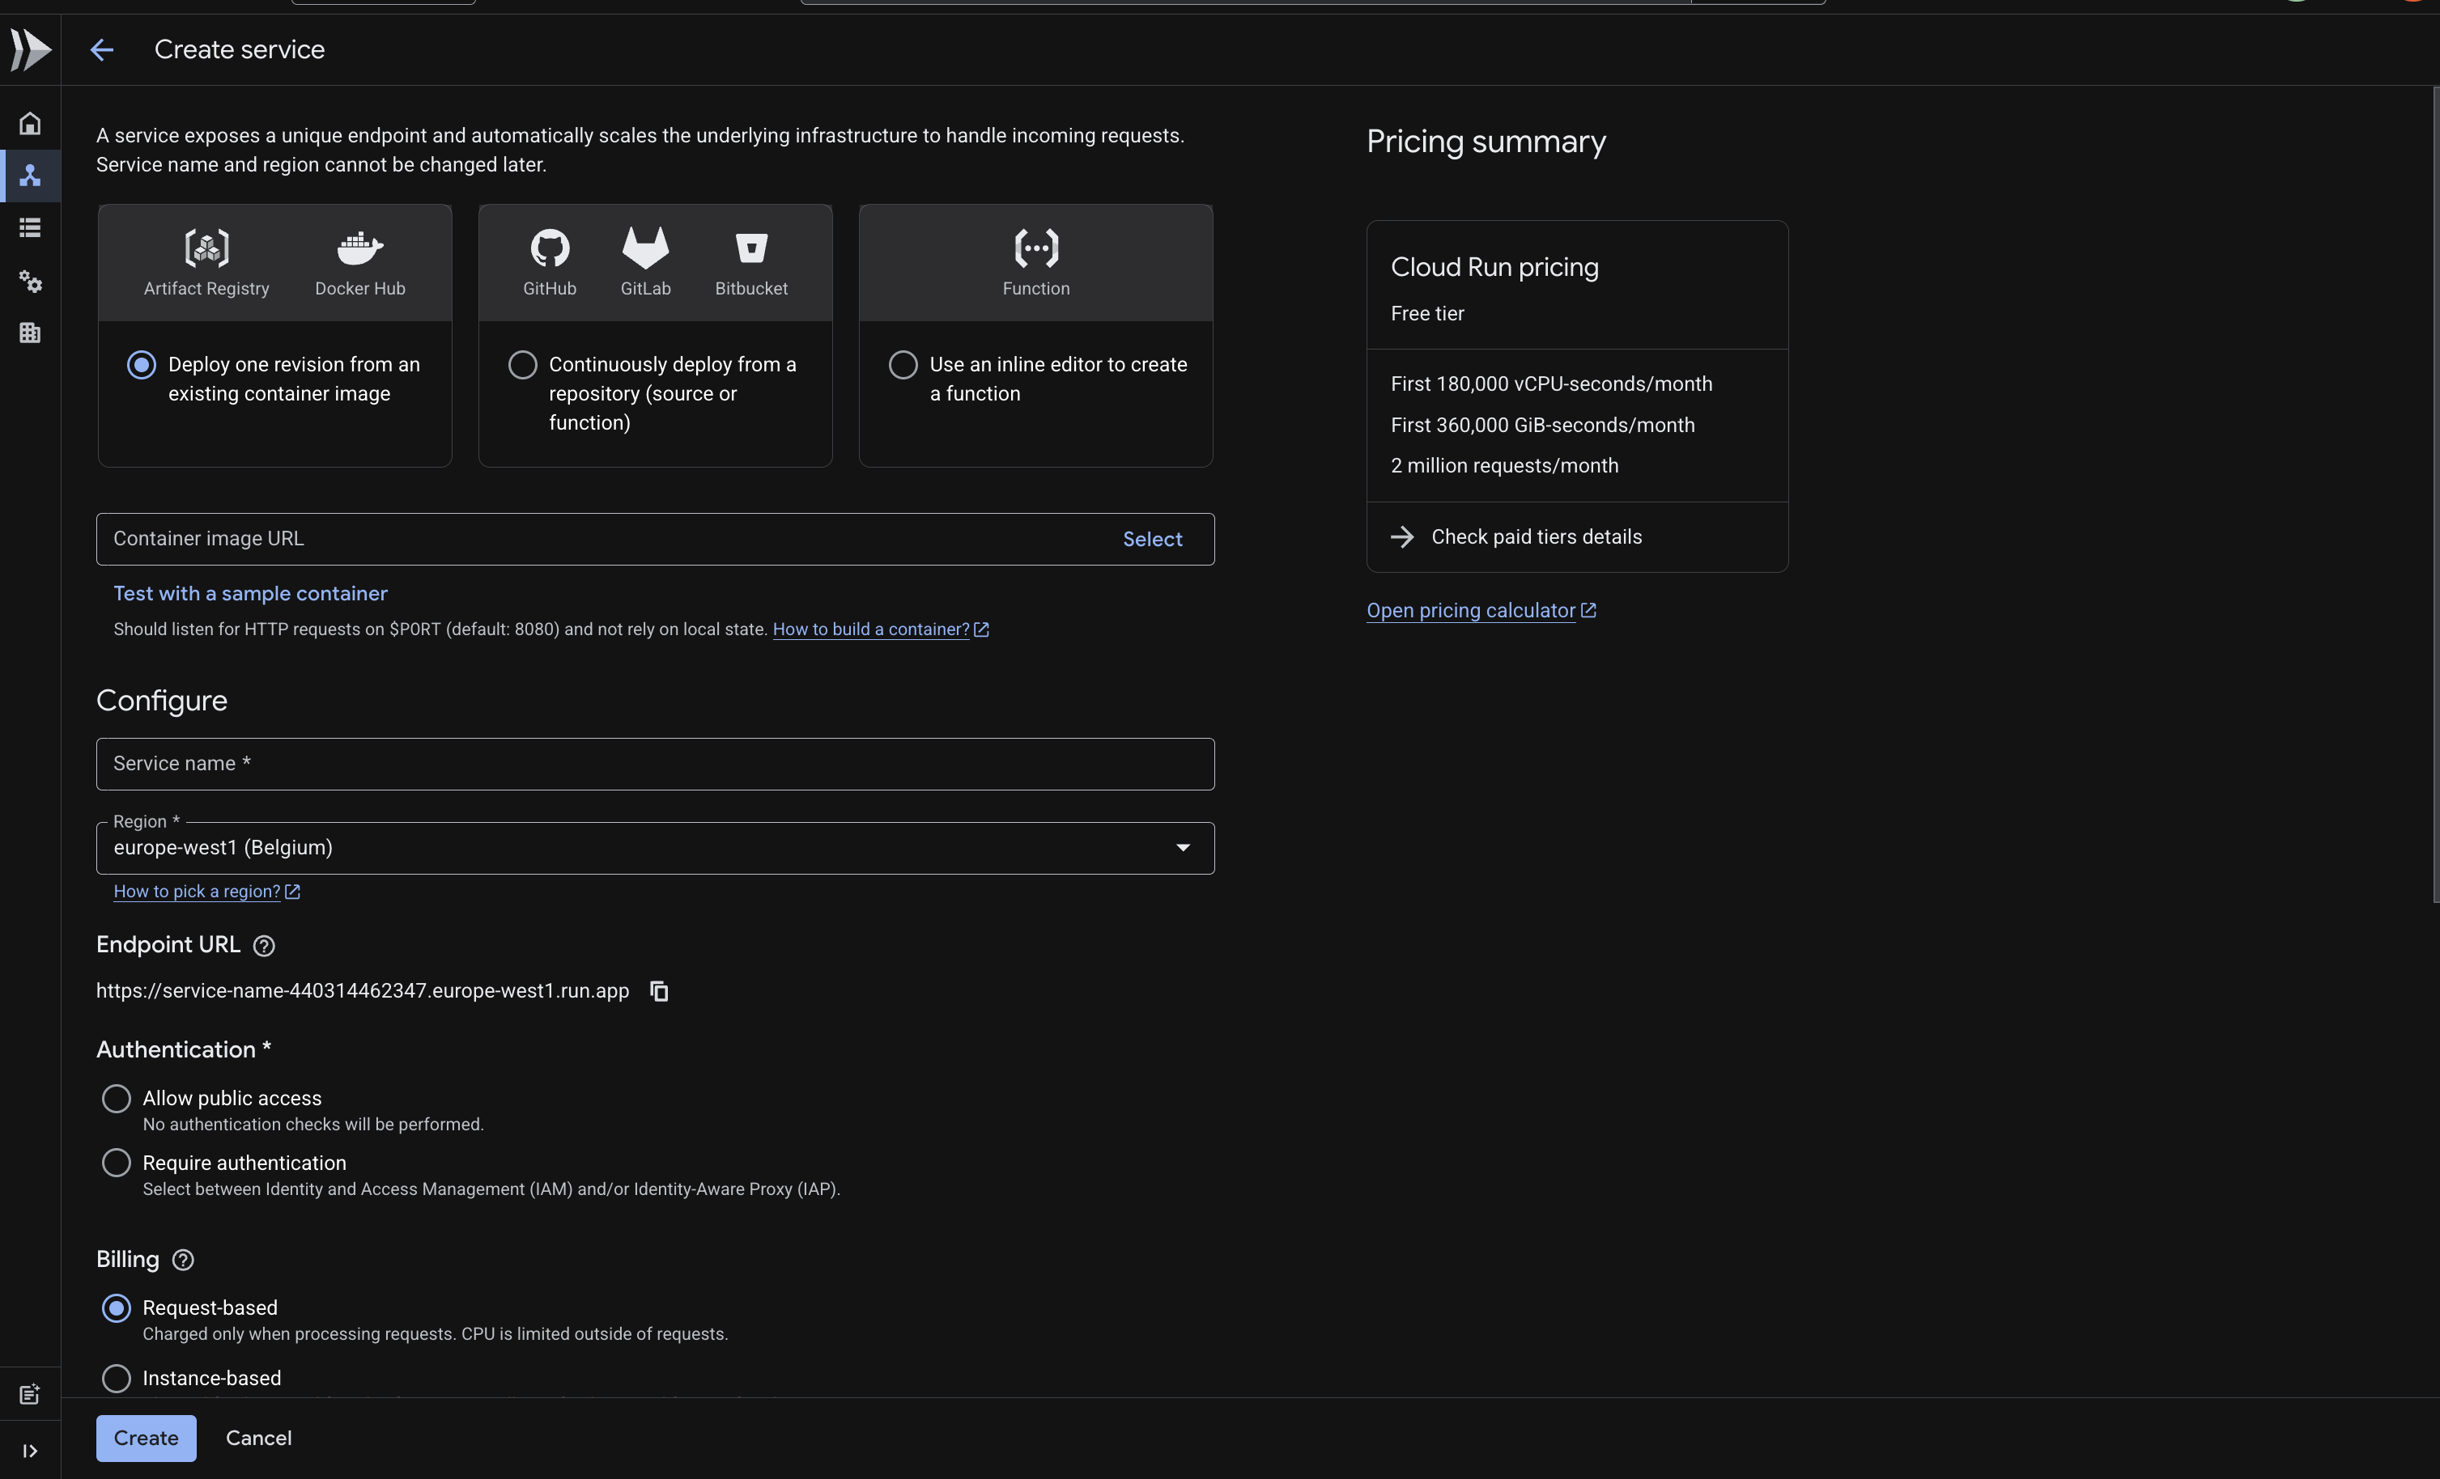2440x1479 pixels.
Task: Click external-link icon after pricing calculator
Action: pyautogui.click(x=1588, y=610)
